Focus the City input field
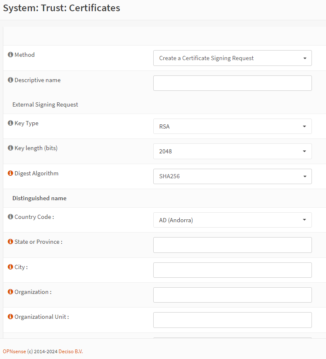Viewport: 326px width, 359px height. pos(232,270)
